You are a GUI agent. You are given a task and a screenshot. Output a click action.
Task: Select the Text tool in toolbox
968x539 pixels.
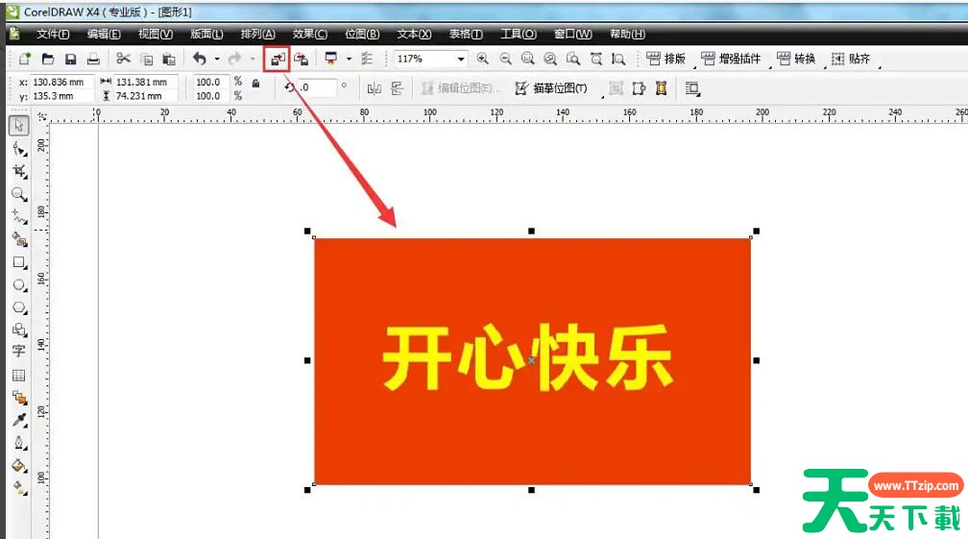point(18,352)
